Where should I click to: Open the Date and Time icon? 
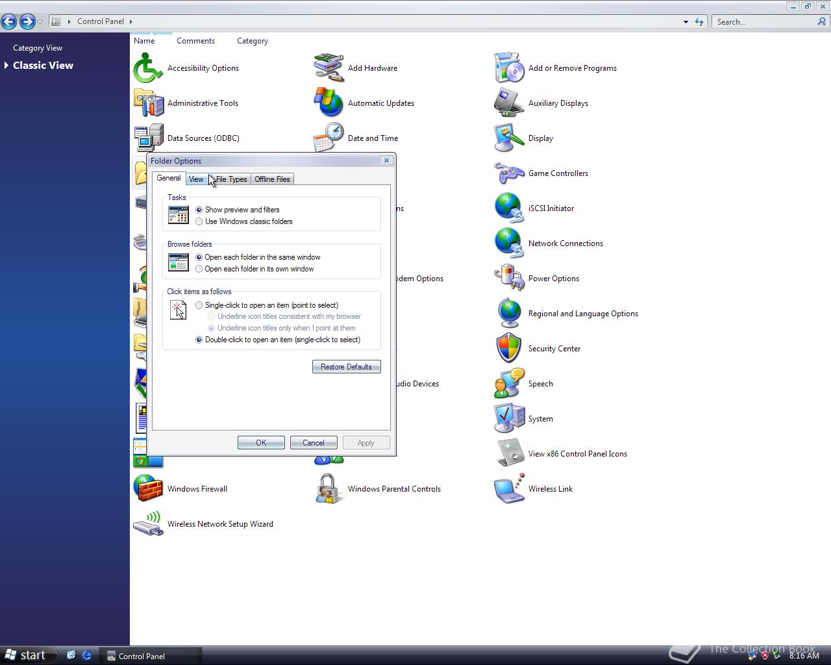pyautogui.click(x=329, y=137)
